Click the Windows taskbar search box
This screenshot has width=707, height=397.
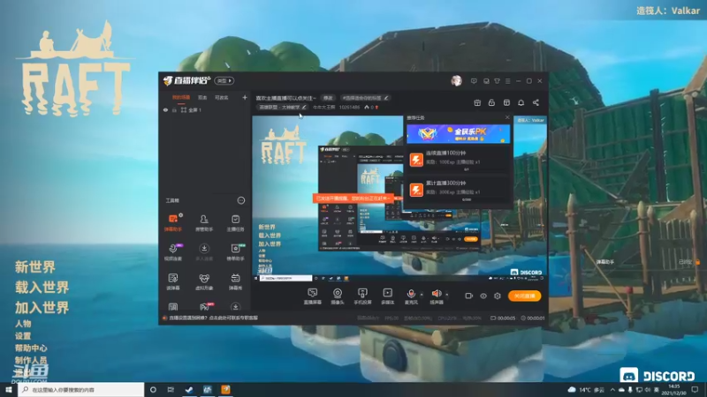click(x=81, y=390)
